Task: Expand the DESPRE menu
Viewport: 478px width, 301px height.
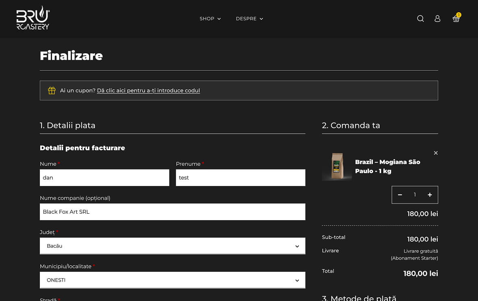Action: point(249,19)
